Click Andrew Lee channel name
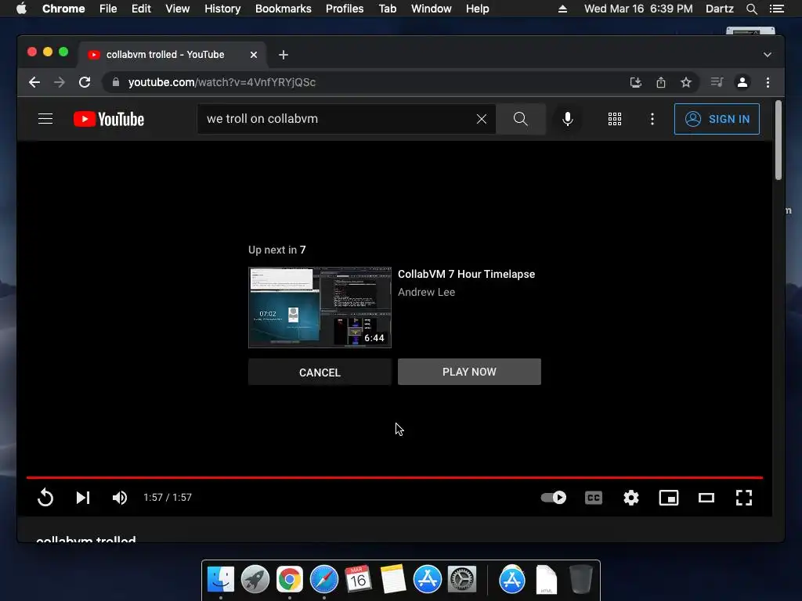Image resolution: width=802 pixels, height=601 pixels. [426, 292]
